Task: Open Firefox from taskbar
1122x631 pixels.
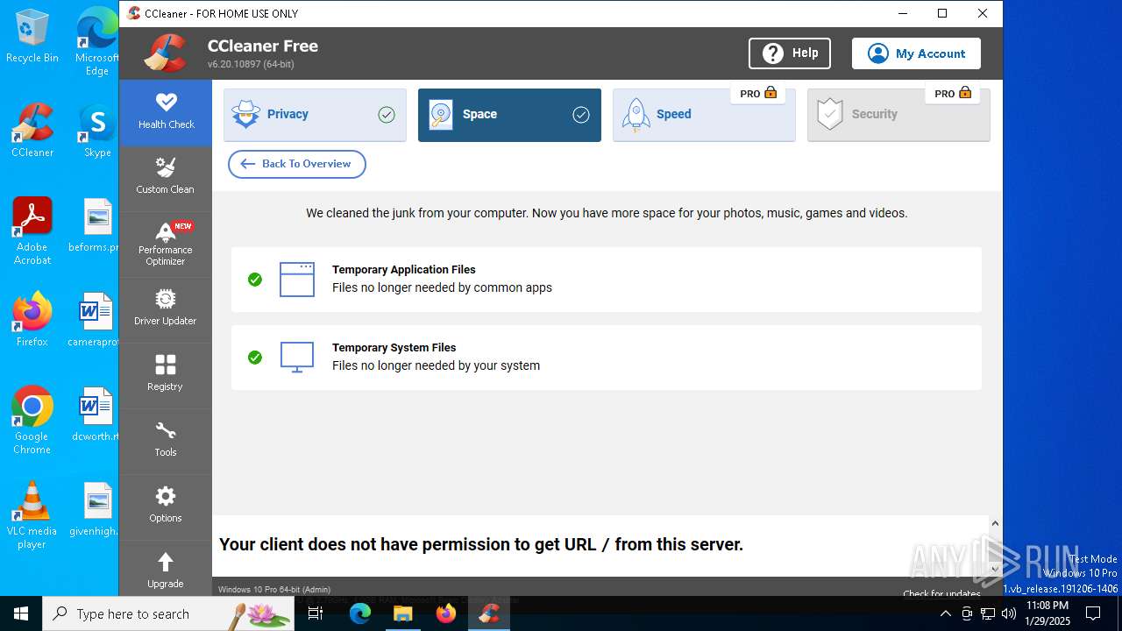Action: [x=446, y=613]
